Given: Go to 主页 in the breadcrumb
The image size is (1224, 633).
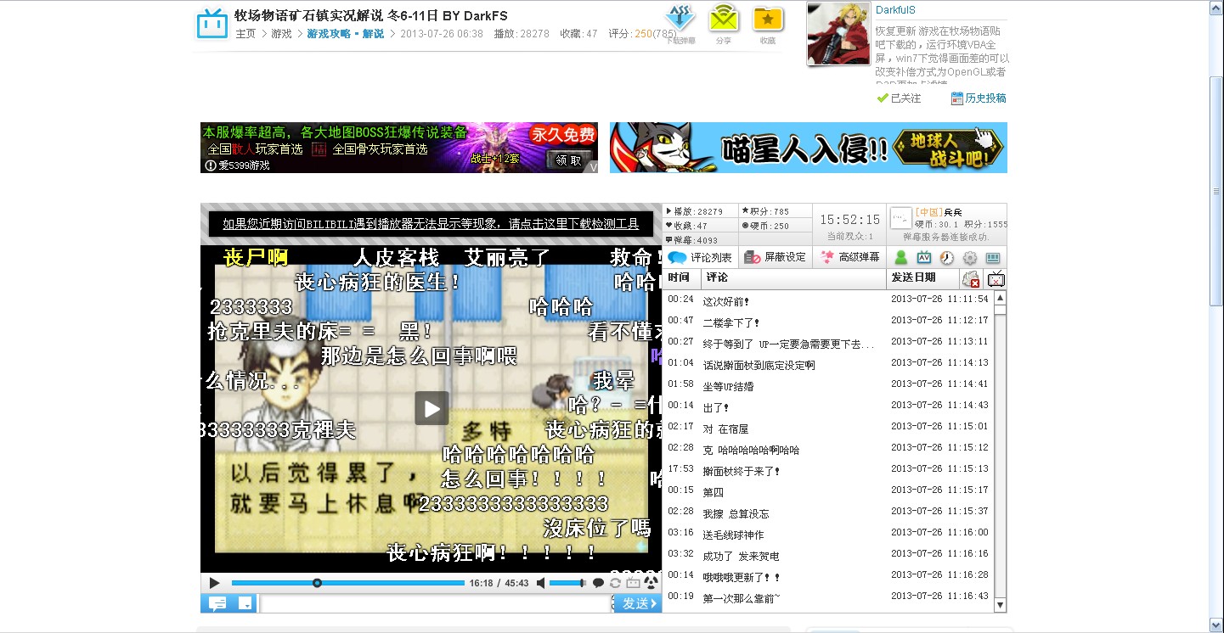Looking at the screenshot, I should click(245, 34).
